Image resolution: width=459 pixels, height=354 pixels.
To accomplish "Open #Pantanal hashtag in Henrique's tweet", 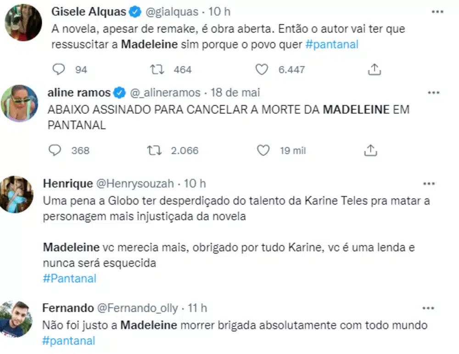I will (x=70, y=279).
